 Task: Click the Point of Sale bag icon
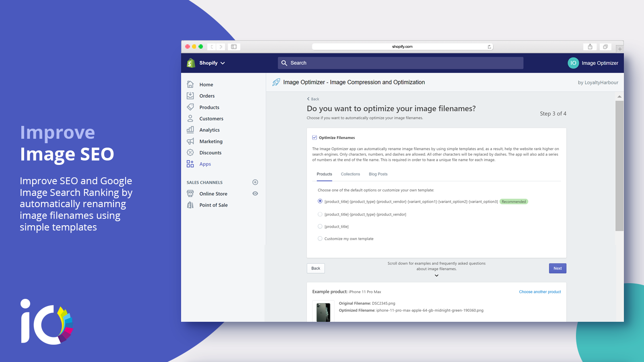[190, 205]
